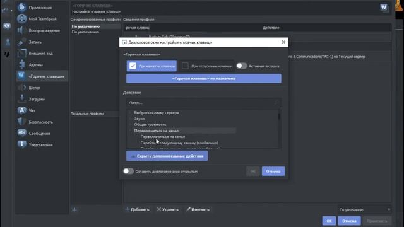Select child item «Переключиться на канал»
The image size is (404, 227).
click(163, 137)
